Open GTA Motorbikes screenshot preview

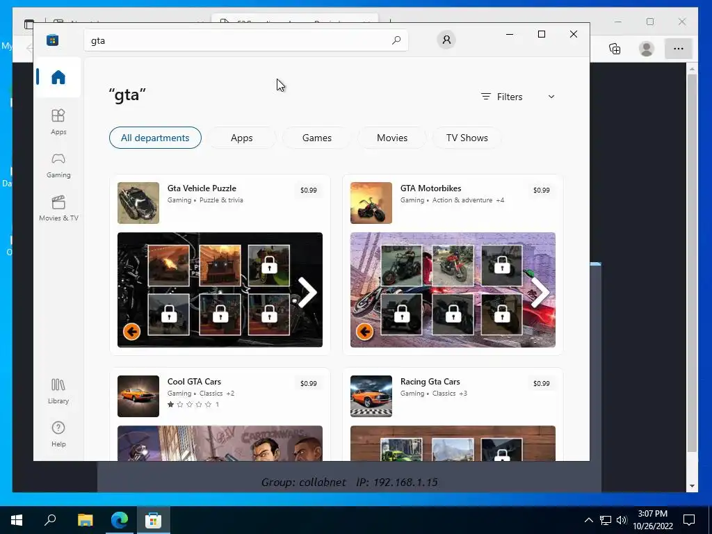[453, 290]
